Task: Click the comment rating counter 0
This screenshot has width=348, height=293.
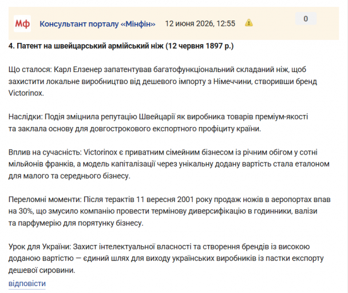Action: point(306,19)
